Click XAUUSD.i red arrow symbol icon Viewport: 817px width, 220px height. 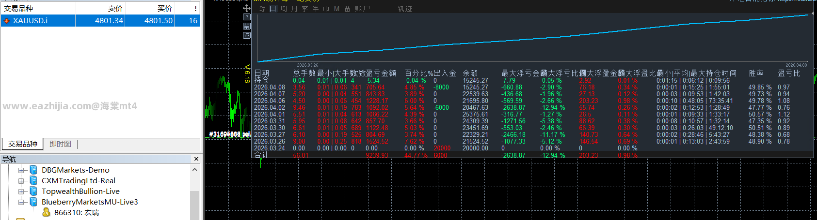tap(7, 21)
